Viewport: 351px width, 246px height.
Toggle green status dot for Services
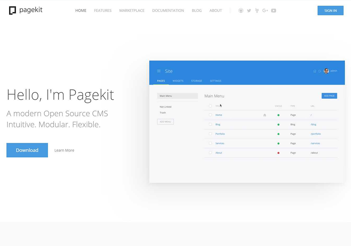(x=278, y=143)
